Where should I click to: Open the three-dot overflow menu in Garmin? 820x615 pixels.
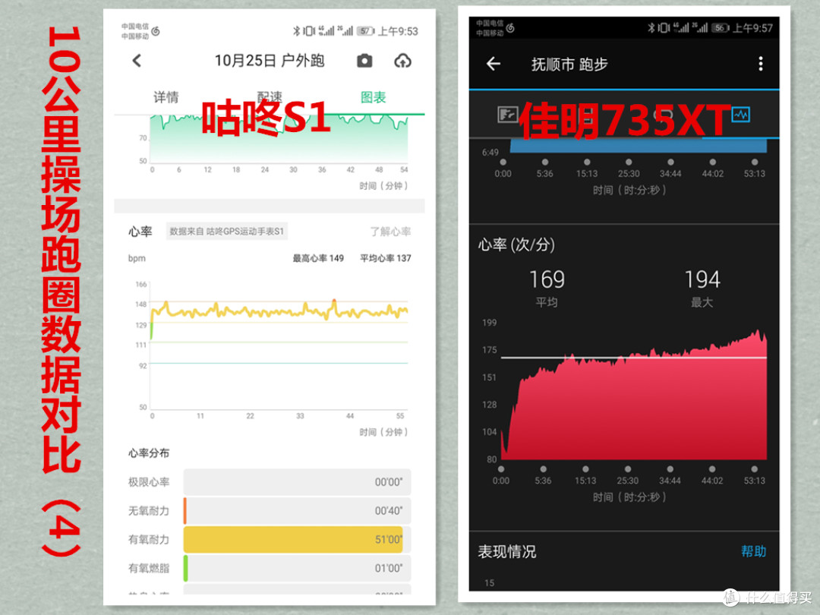[x=760, y=64]
